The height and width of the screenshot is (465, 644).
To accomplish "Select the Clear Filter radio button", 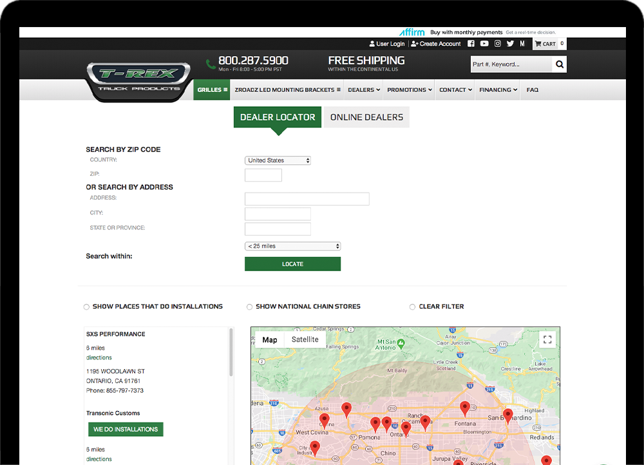I will pos(412,307).
